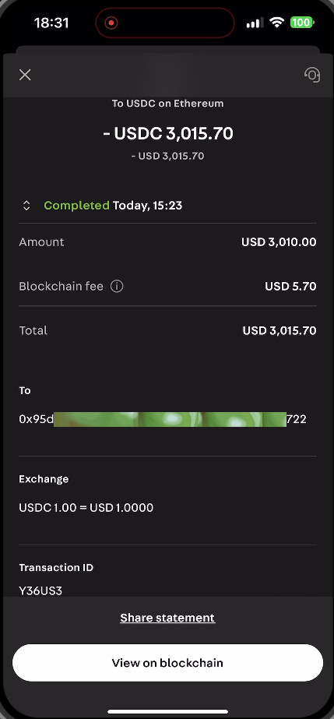Tap the cellular signal bars icon
The width and height of the screenshot is (334, 719).
[255, 23]
